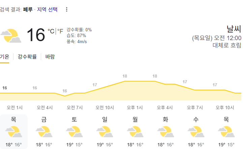Open the three-dot options menu
This screenshot has width=243, height=149.
point(67,9)
